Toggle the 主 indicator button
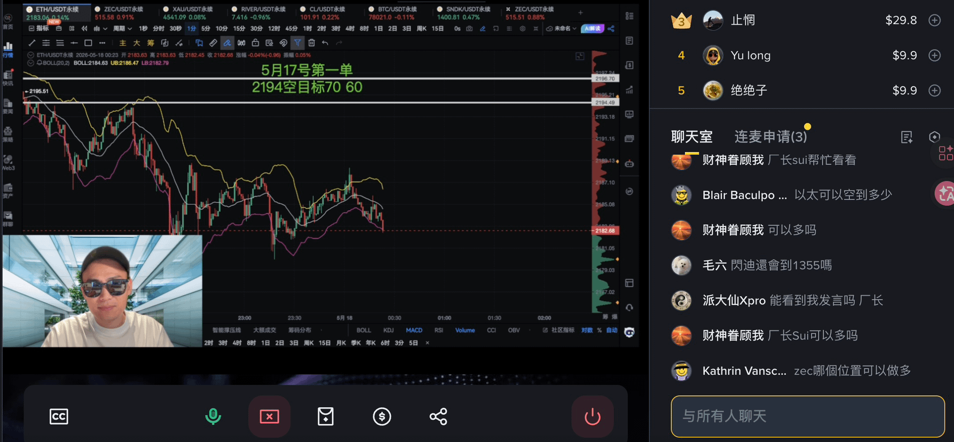Image resolution: width=954 pixels, height=442 pixels. [123, 43]
